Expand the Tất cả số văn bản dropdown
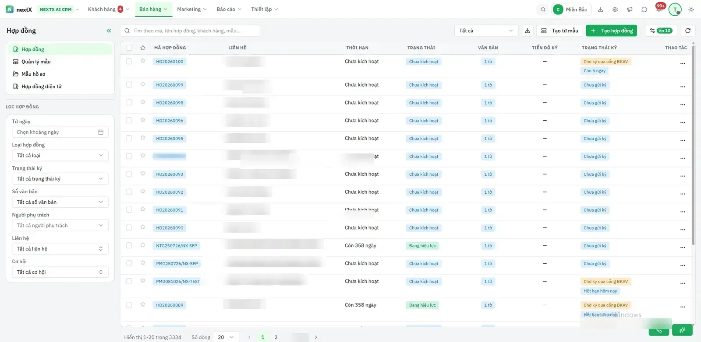Image resolution: width=701 pixels, height=342 pixels. tap(60, 202)
